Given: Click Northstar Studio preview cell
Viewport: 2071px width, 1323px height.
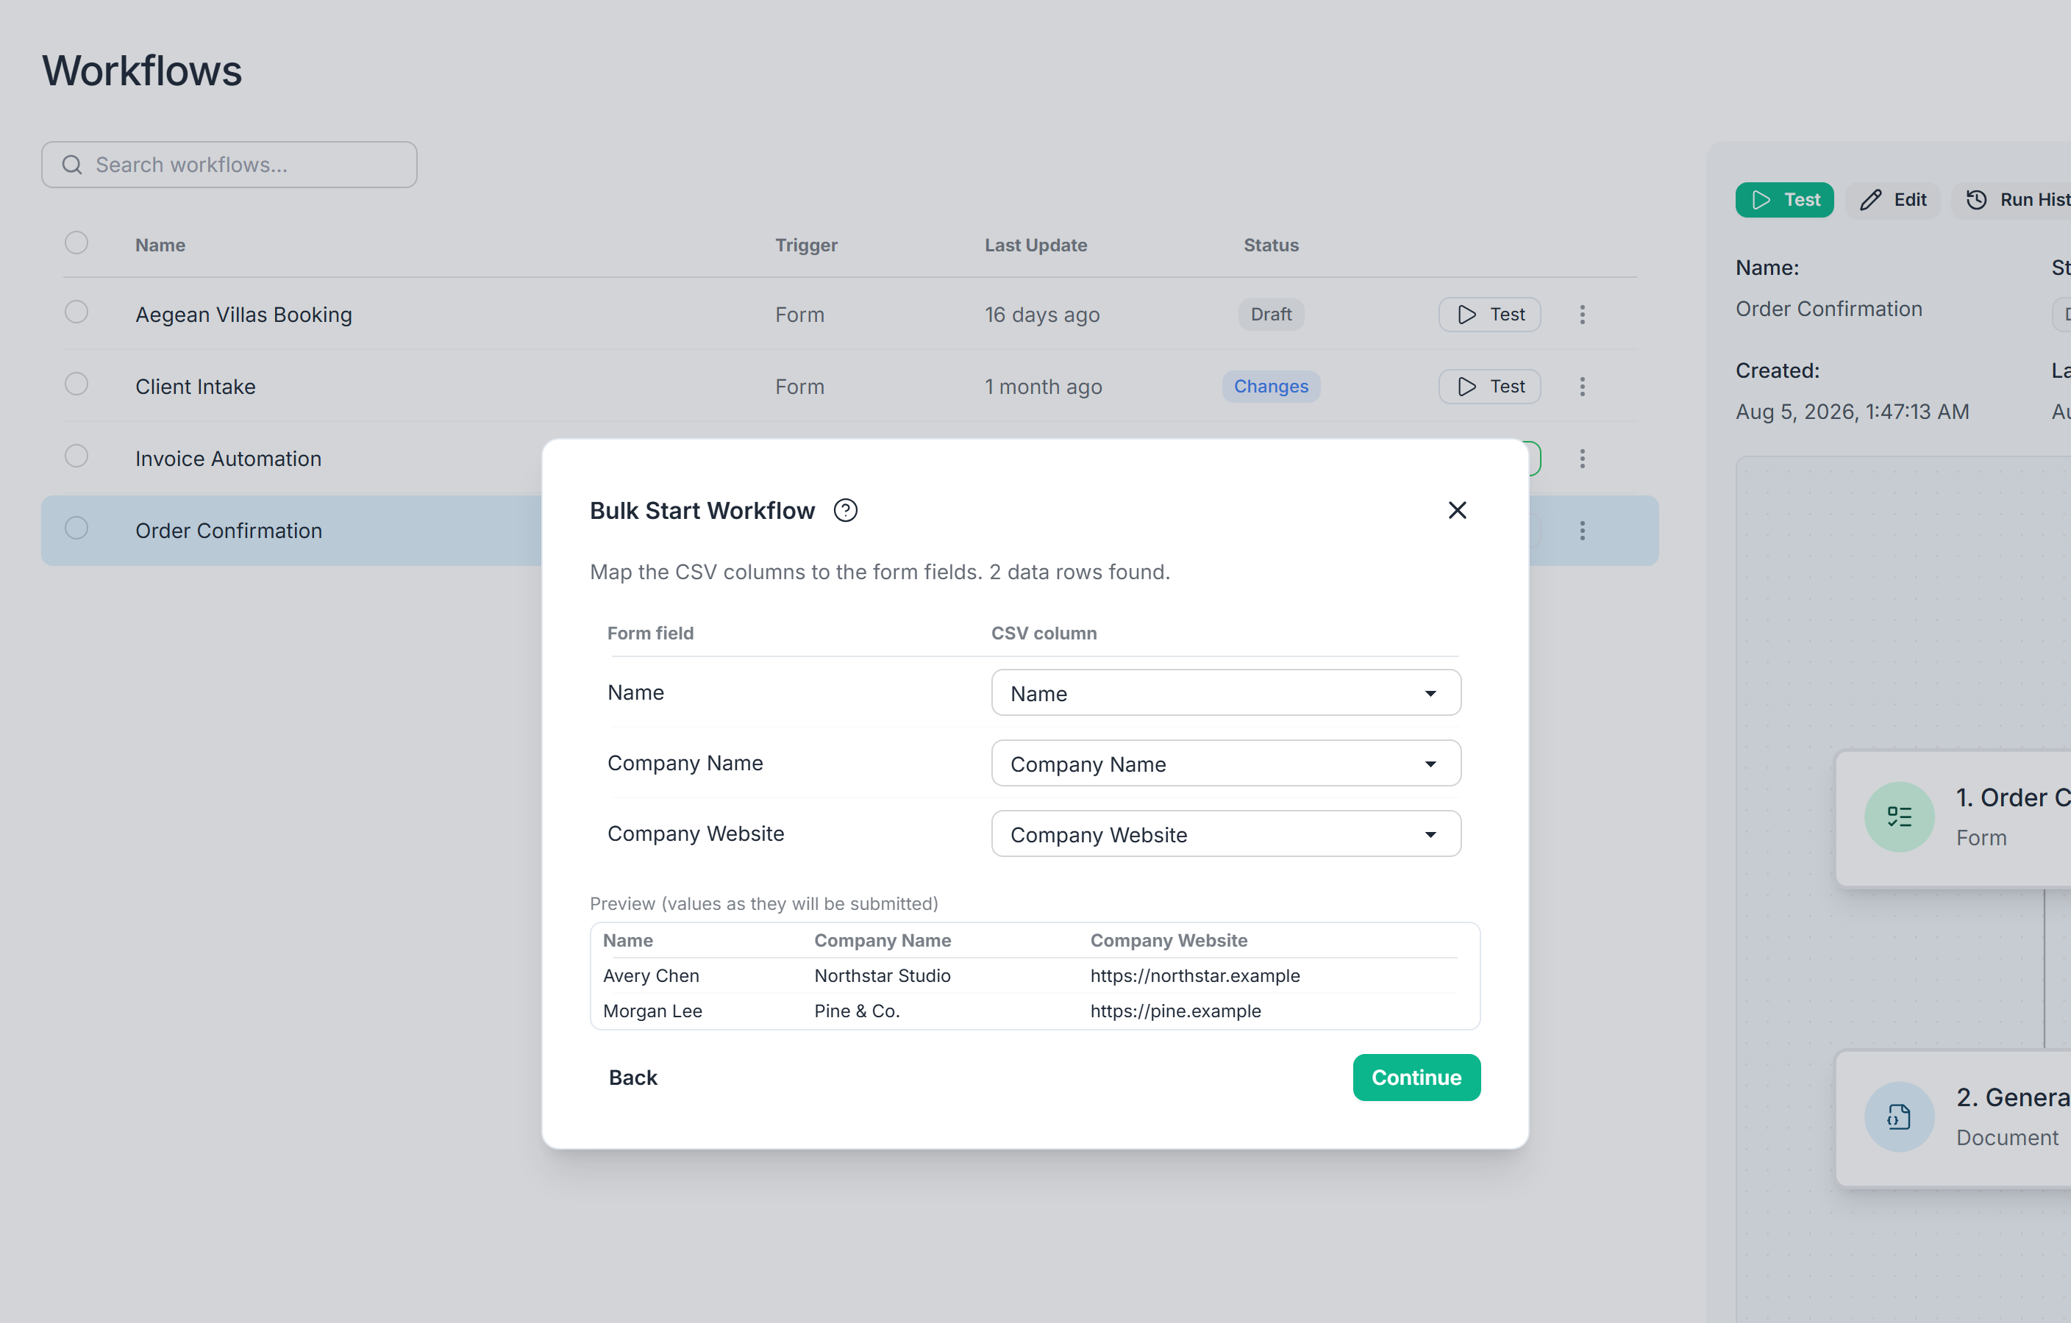Looking at the screenshot, I should coord(883,977).
